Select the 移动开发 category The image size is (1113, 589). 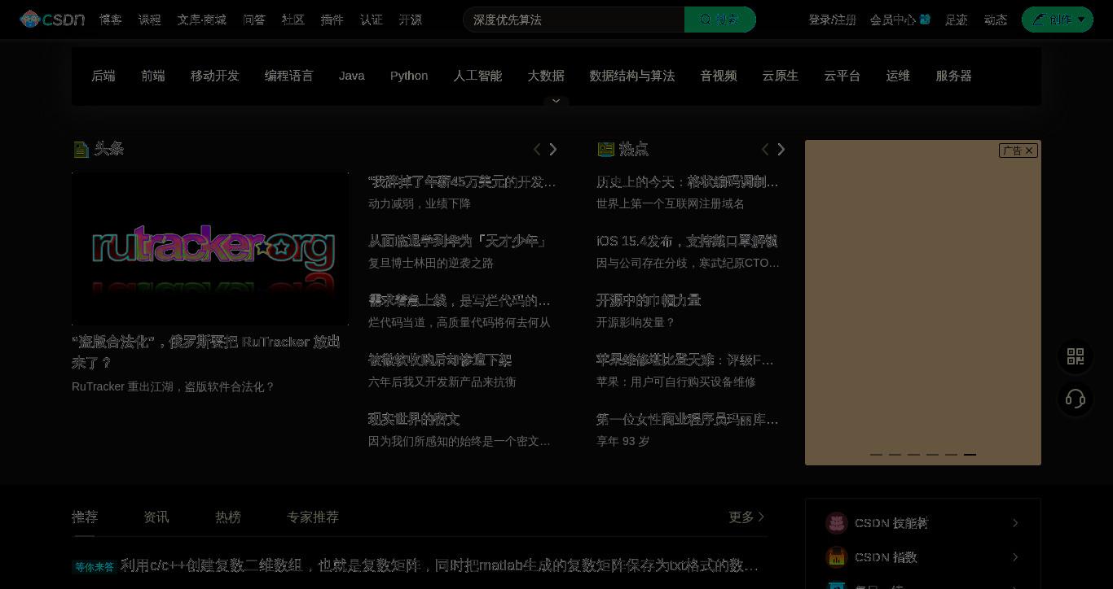215,76
